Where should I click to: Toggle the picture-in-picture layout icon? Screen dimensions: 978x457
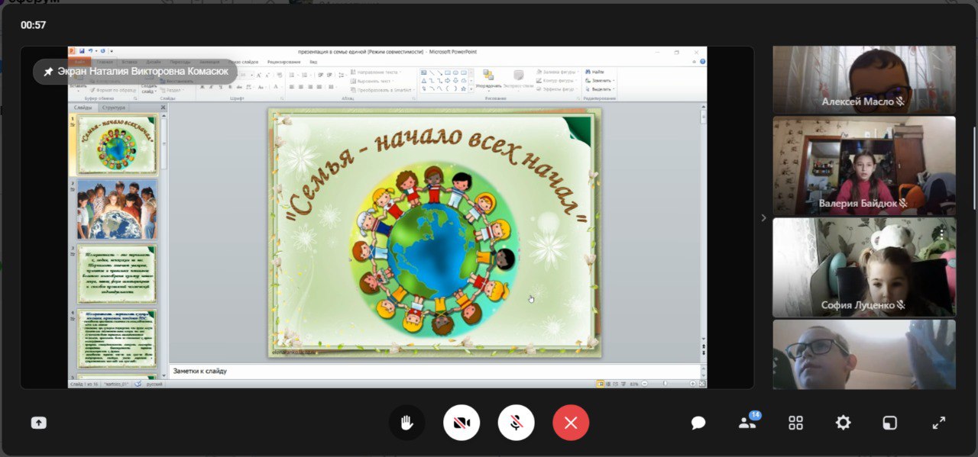point(890,423)
